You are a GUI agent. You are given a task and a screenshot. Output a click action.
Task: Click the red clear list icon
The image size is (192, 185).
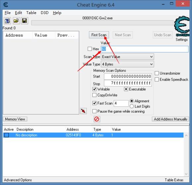coord(97,119)
